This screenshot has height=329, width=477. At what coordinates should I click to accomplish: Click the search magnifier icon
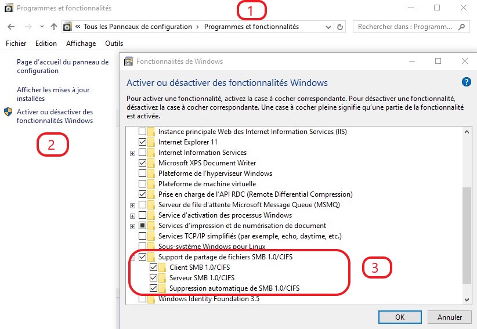click(461, 27)
